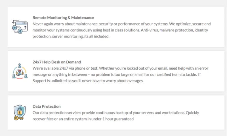Click the headset agent in the Help Desk icon
The height and width of the screenshot is (136, 227).
coord(20,72)
